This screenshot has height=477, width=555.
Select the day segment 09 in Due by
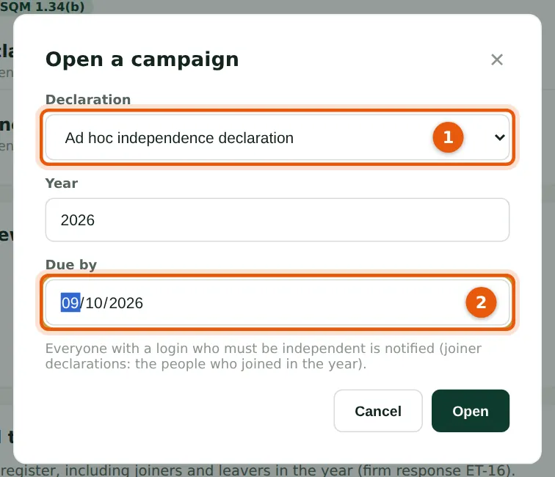point(70,303)
